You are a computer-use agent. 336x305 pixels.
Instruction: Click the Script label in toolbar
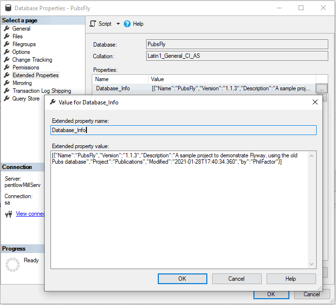105,24
